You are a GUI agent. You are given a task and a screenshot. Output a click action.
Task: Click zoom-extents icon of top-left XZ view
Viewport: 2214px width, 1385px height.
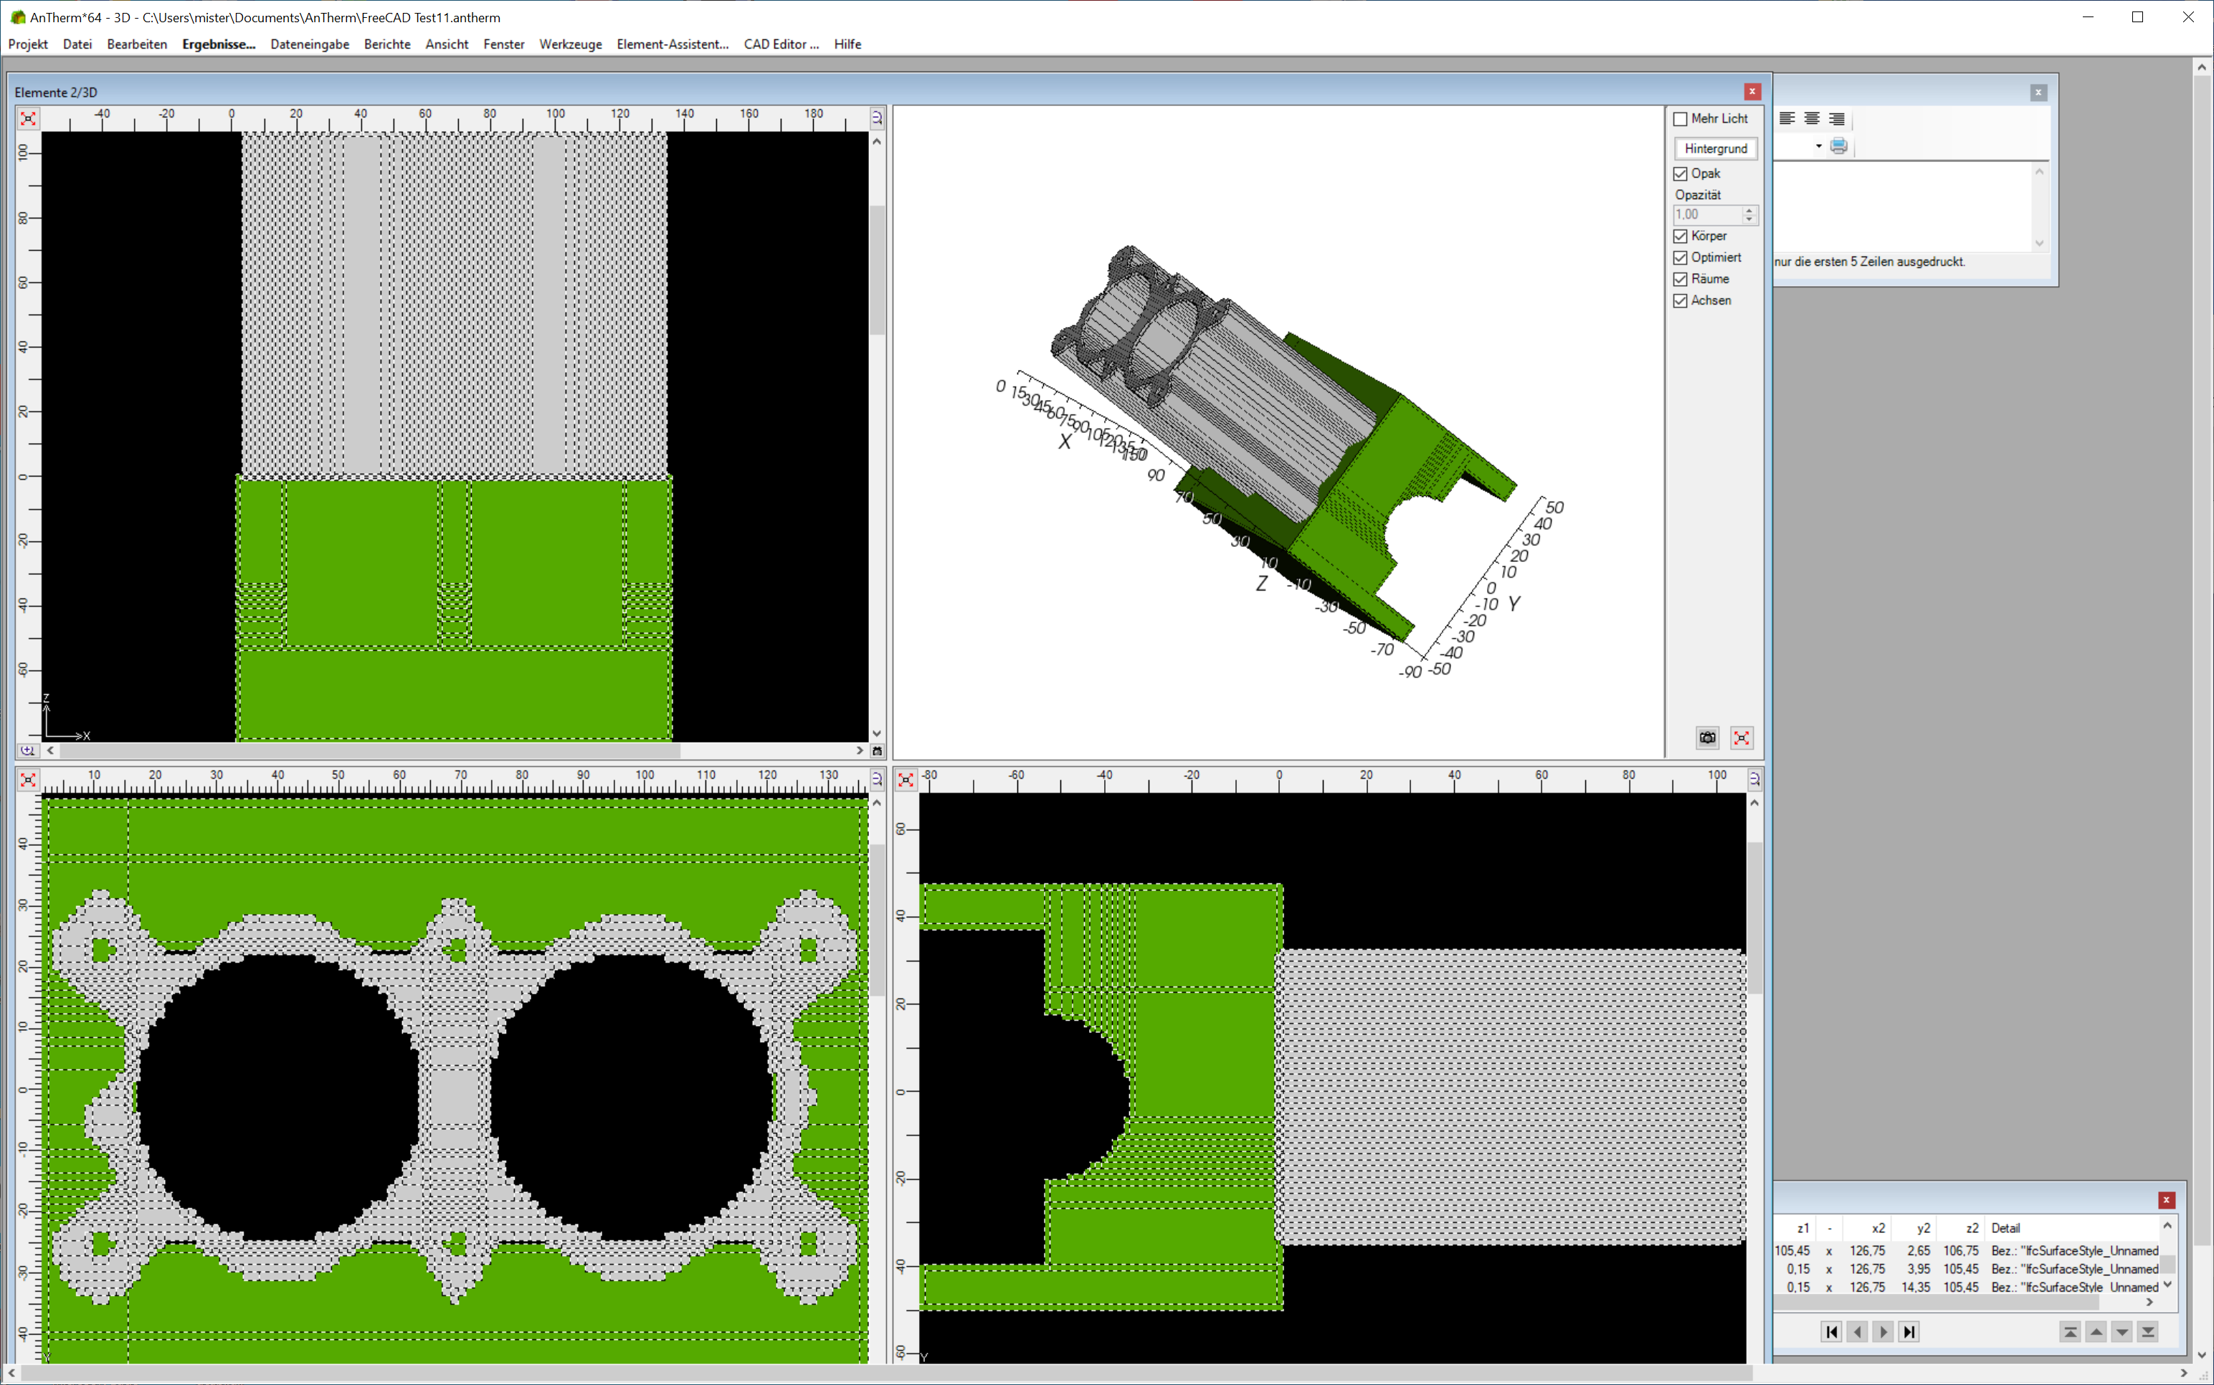(29, 118)
